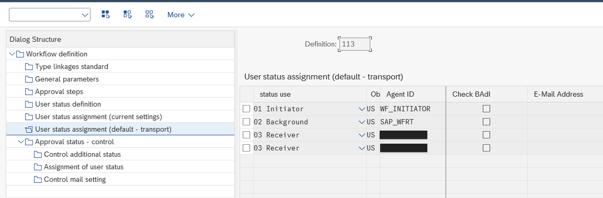Click the Agent ID column header
Screen dimensions: 603x198
(412, 94)
